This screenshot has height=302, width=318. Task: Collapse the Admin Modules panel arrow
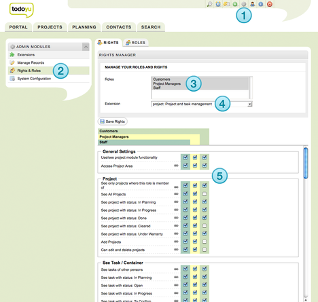click(86, 47)
